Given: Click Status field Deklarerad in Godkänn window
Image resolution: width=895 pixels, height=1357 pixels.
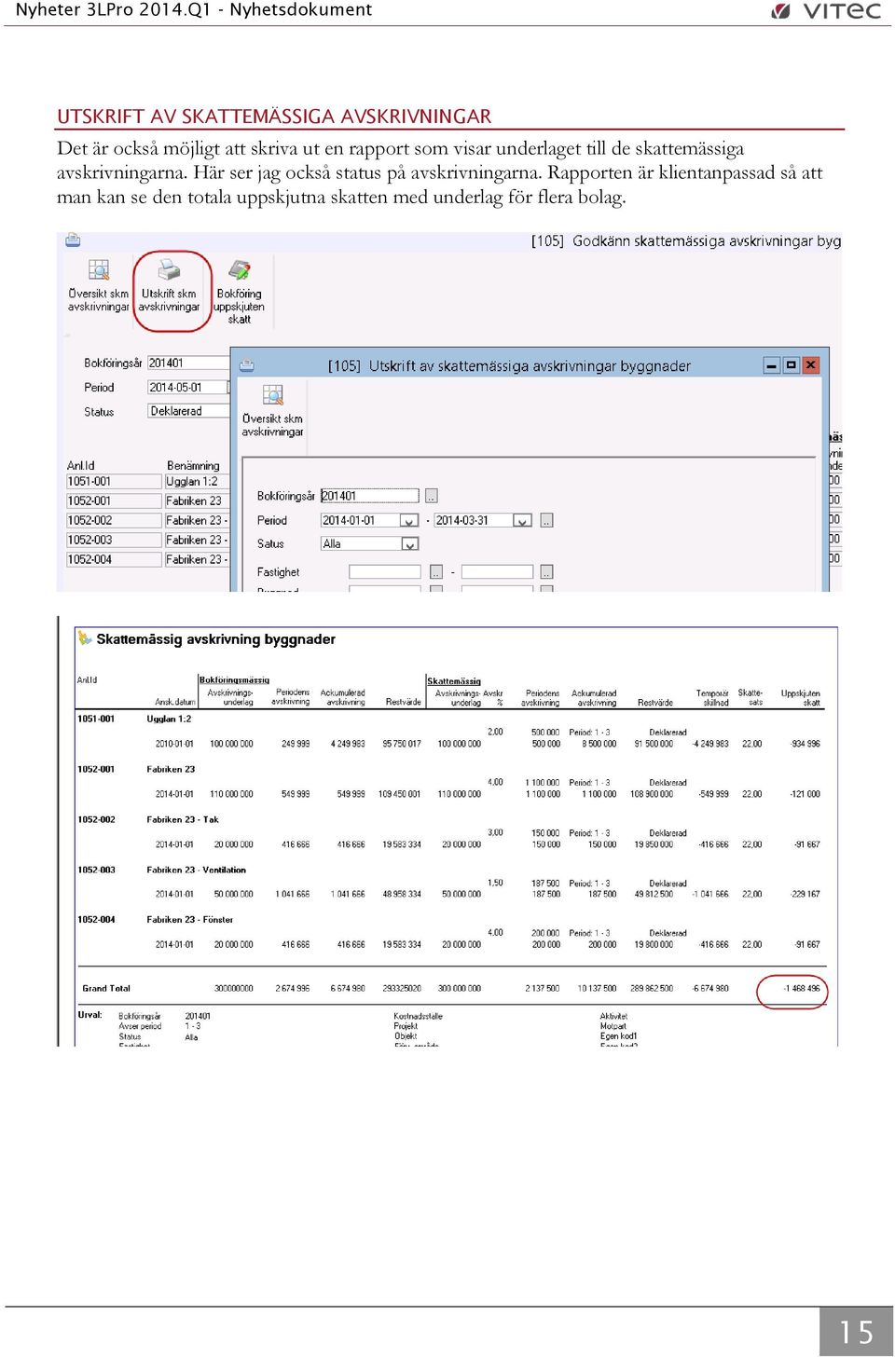Looking at the screenshot, I should 188,411.
